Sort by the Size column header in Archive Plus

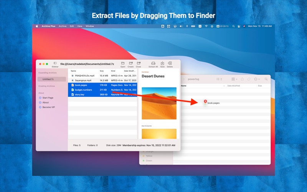coord(102,71)
